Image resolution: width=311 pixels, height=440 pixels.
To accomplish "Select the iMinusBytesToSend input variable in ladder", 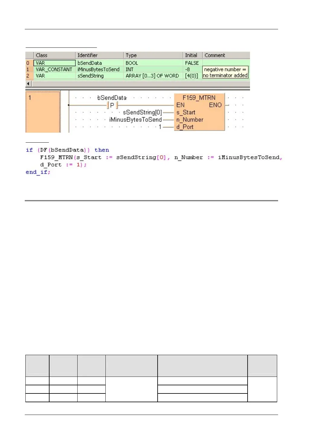I will coord(136,120).
